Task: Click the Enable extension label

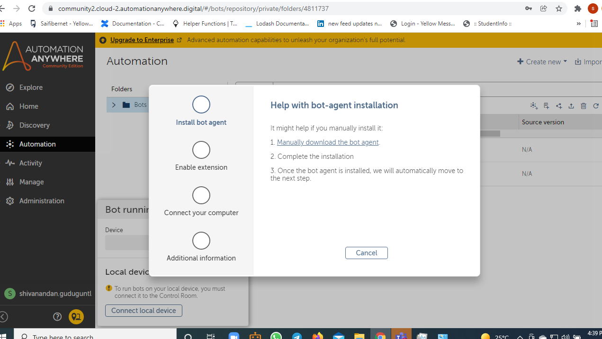Action: (201, 167)
